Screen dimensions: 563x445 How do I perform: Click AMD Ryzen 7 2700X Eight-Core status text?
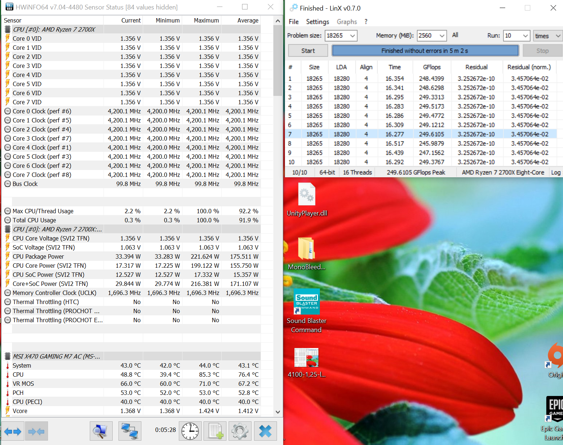pos(503,172)
